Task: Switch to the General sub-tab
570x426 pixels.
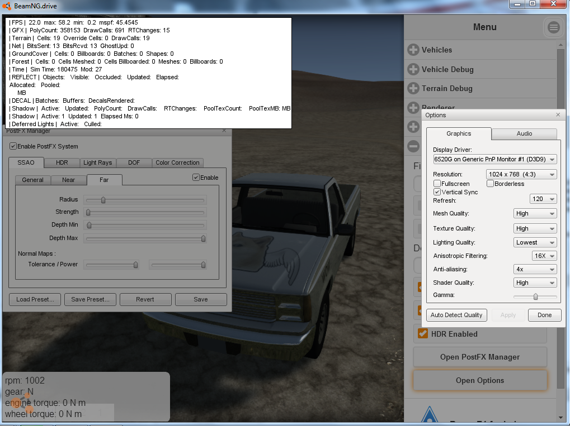Action: (x=32, y=180)
